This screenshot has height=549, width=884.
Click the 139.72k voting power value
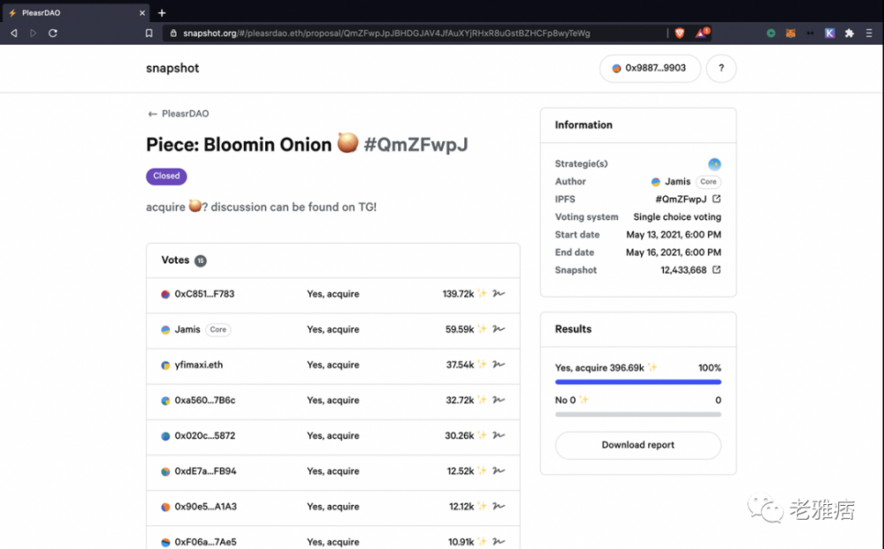(458, 294)
